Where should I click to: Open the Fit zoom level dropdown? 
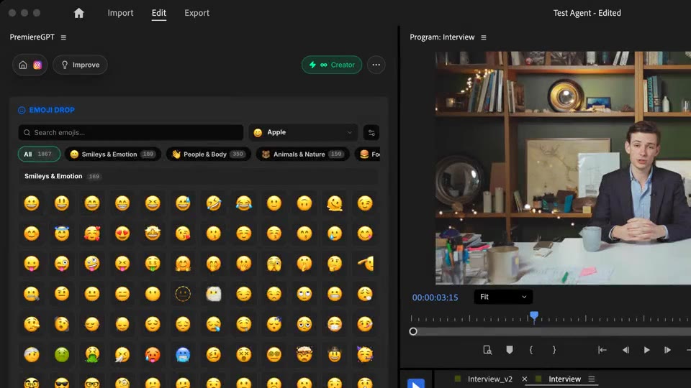503,297
